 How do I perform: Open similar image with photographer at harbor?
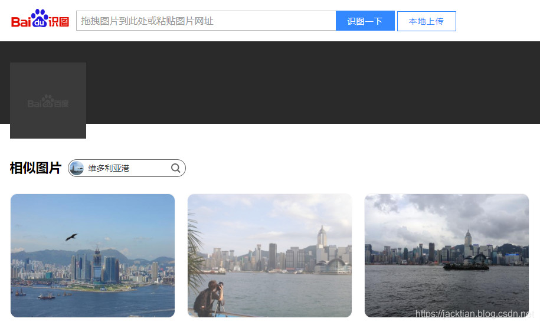(270, 255)
